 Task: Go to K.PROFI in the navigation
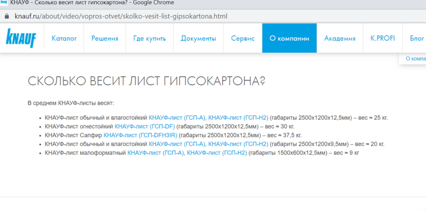(x=383, y=38)
